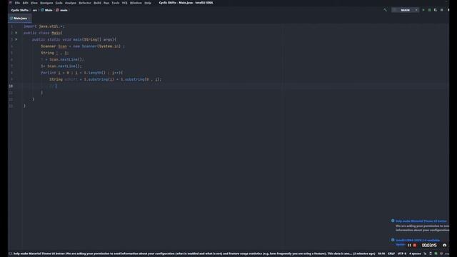Click the green Run button in toolbar

pyautogui.click(x=423, y=10)
